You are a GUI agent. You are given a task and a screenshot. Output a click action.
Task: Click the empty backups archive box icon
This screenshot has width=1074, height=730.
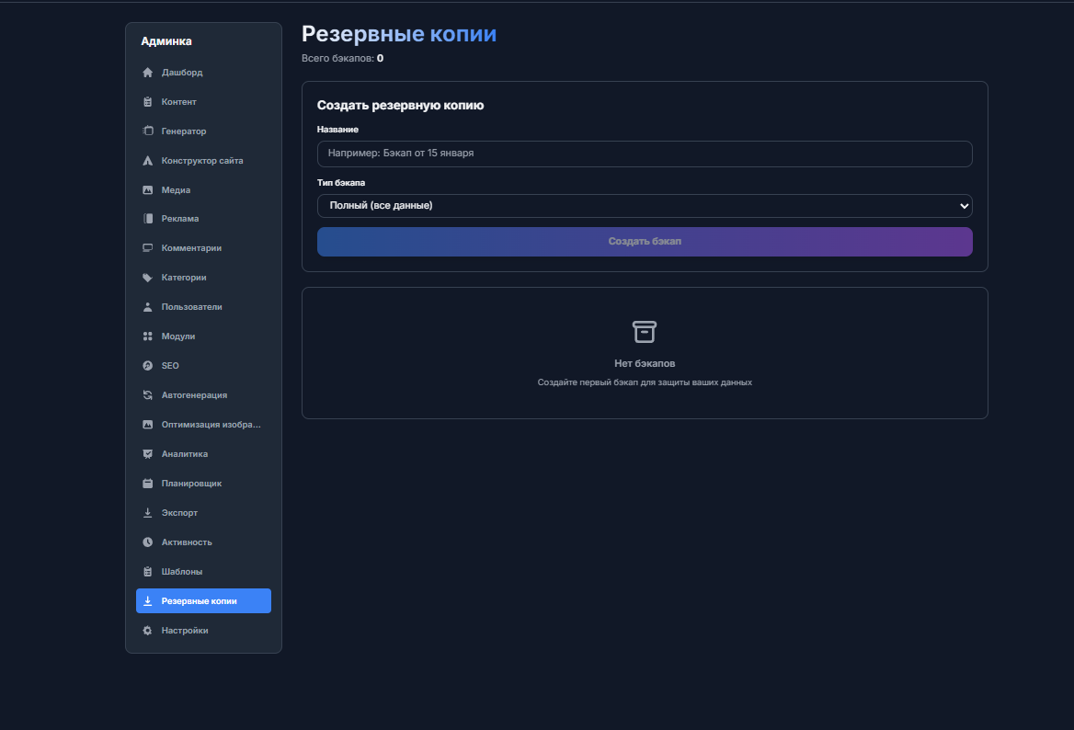pyautogui.click(x=645, y=332)
